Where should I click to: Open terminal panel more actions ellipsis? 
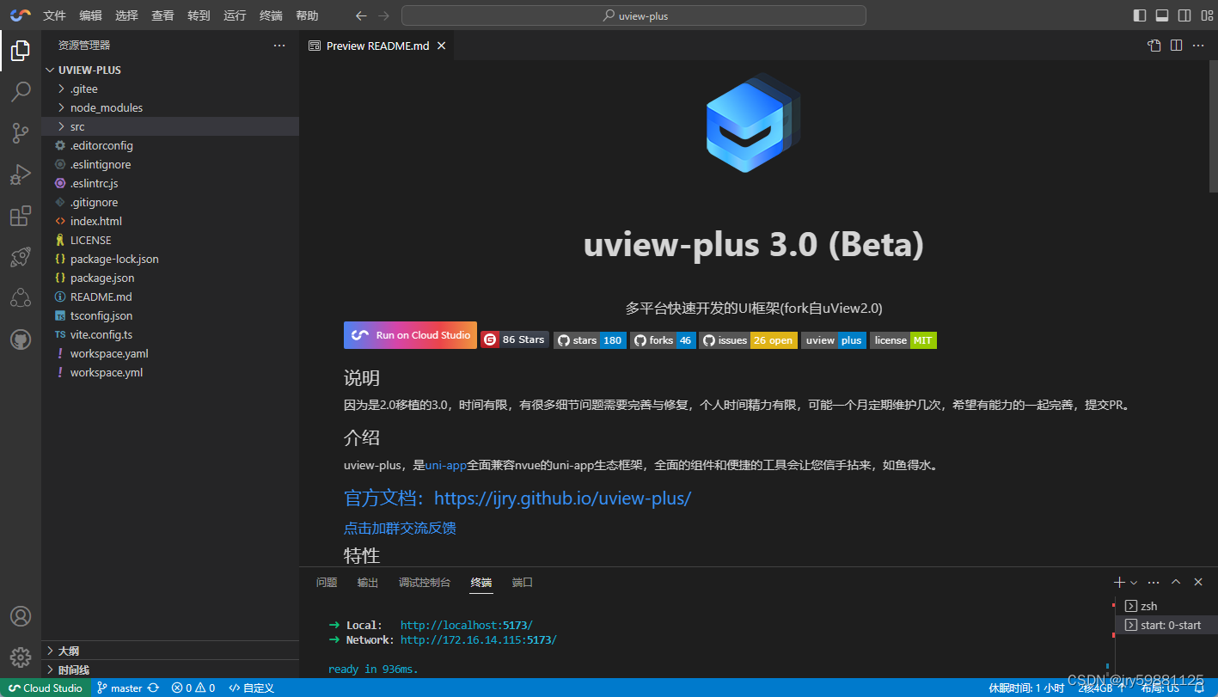point(1154,582)
